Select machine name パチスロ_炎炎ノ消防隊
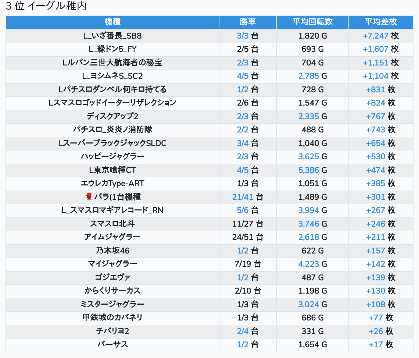The width and height of the screenshot is (419, 358). 112,130
